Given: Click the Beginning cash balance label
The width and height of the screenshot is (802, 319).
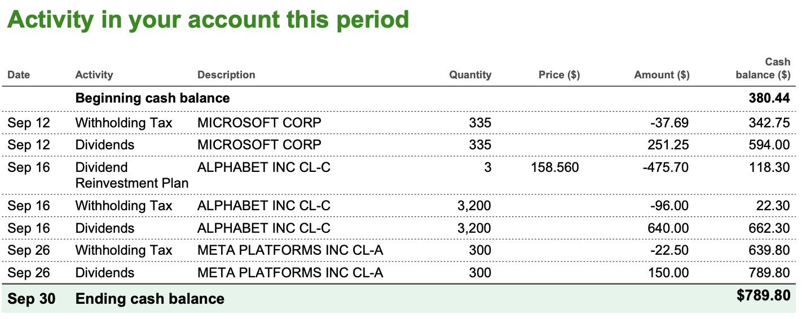Looking at the screenshot, I should point(152,98).
